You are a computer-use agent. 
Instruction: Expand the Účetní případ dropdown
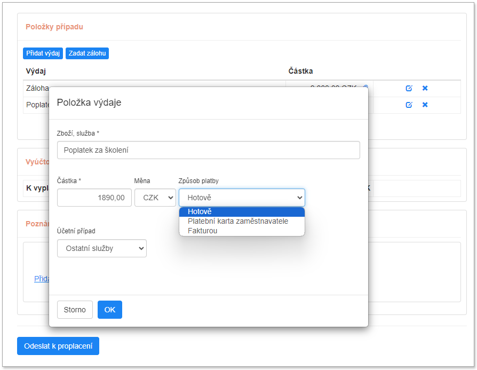pyautogui.click(x=101, y=248)
